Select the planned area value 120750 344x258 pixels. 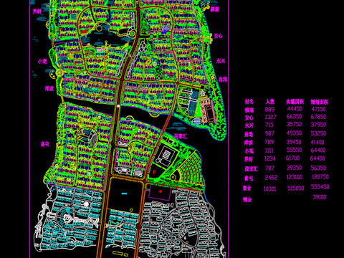click(320, 177)
